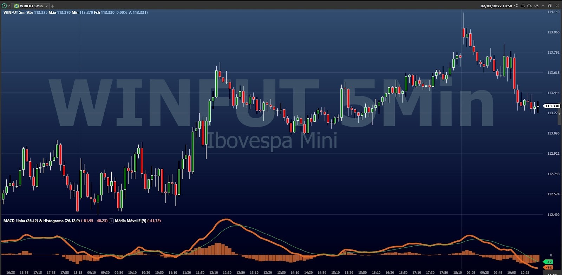Open the clock periodicity dropdown at top right
The width and height of the screenshot is (562, 275).
[529, 6]
